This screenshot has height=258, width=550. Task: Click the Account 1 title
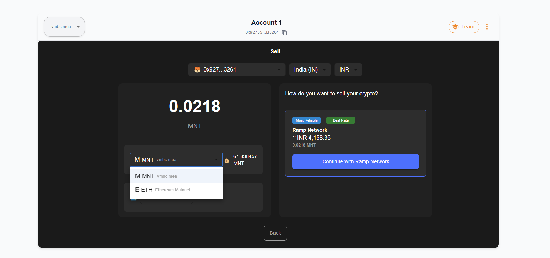(266, 23)
